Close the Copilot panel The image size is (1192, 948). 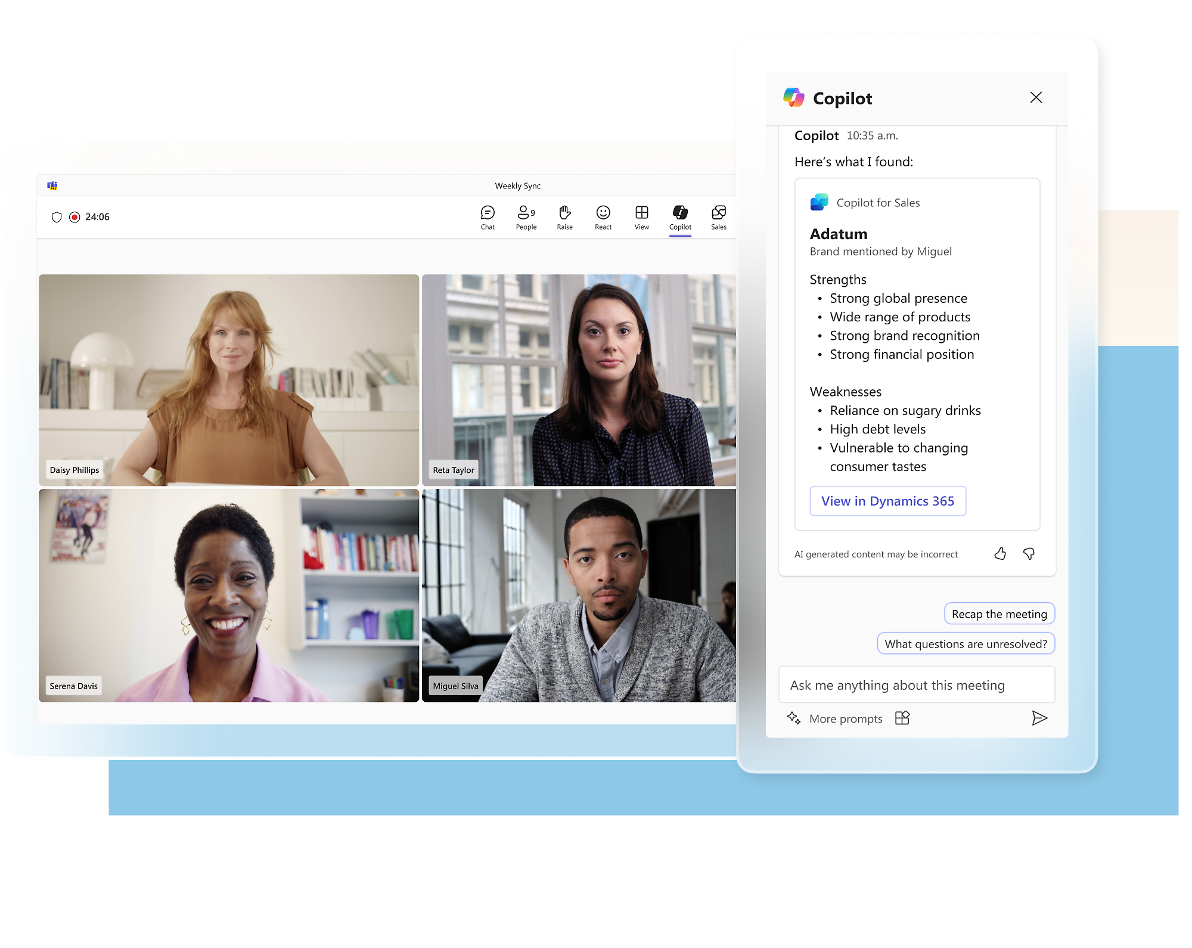[1036, 97]
